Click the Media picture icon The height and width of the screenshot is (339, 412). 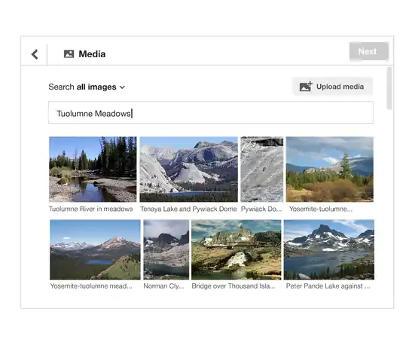(x=69, y=54)
